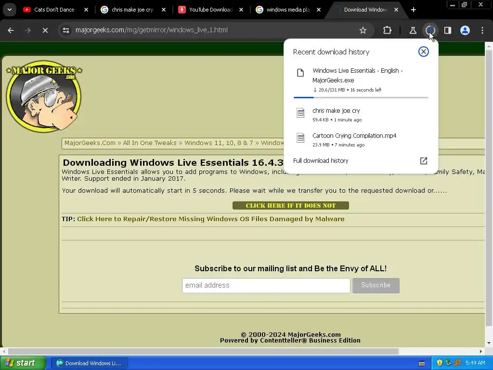493x370 pixels.
Task: Click the Subscribe button
Action: [376, 285]
